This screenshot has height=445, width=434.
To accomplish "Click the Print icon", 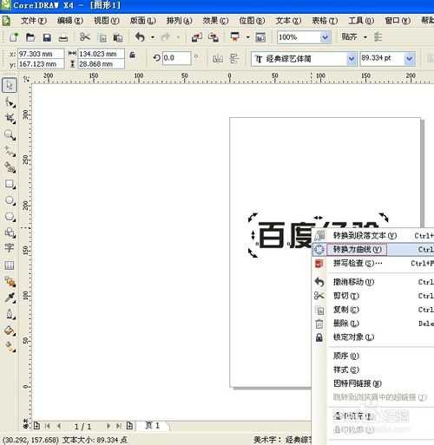I will point(63,37).
